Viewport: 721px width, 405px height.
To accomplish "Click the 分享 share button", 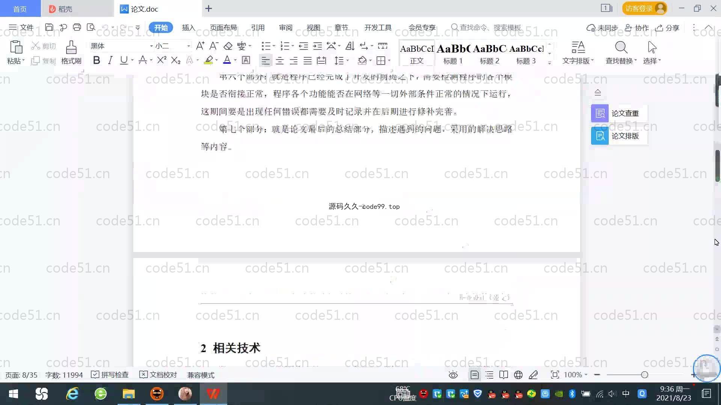I will 668,28.
